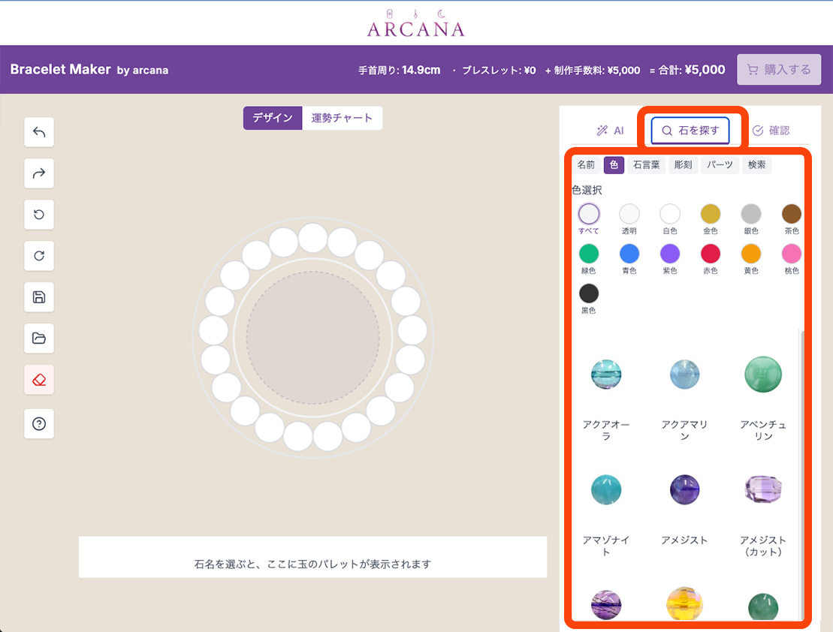833x632 pixels.
Task: Rotate bracelet clockwise icon
Action: click(39, 256)
